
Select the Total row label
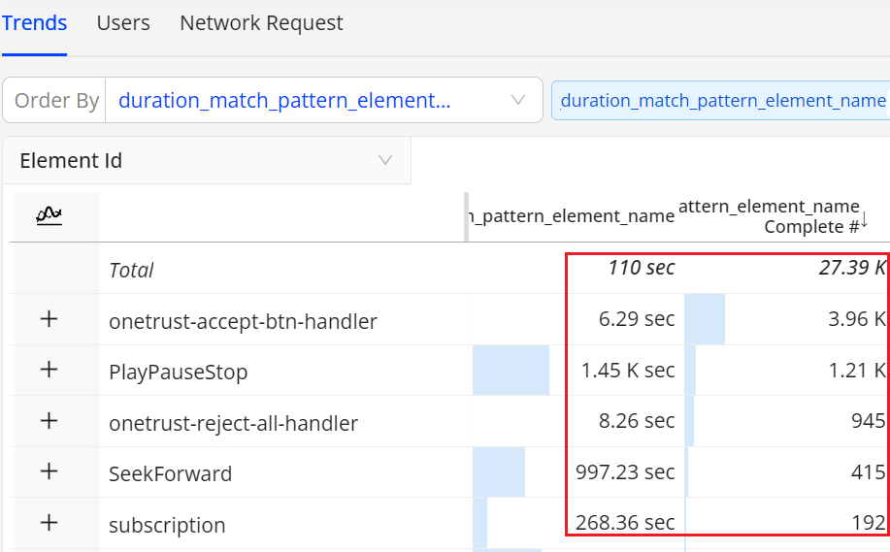[x=131, y=270]
